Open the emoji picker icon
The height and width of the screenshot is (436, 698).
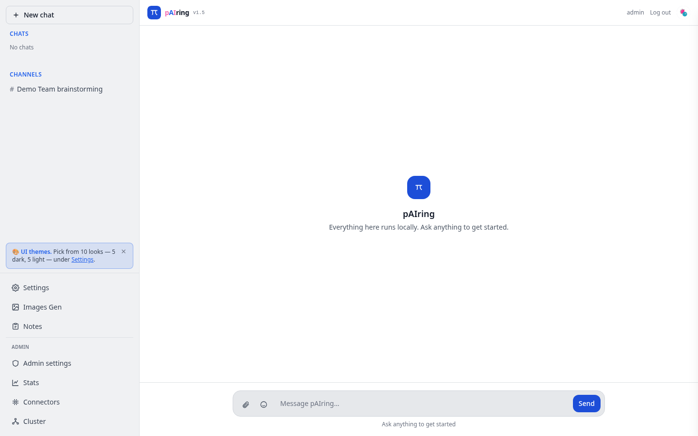click(x=264, y=405)
